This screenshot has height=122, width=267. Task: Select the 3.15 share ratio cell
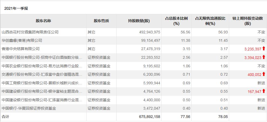click(x=186, y=49)
